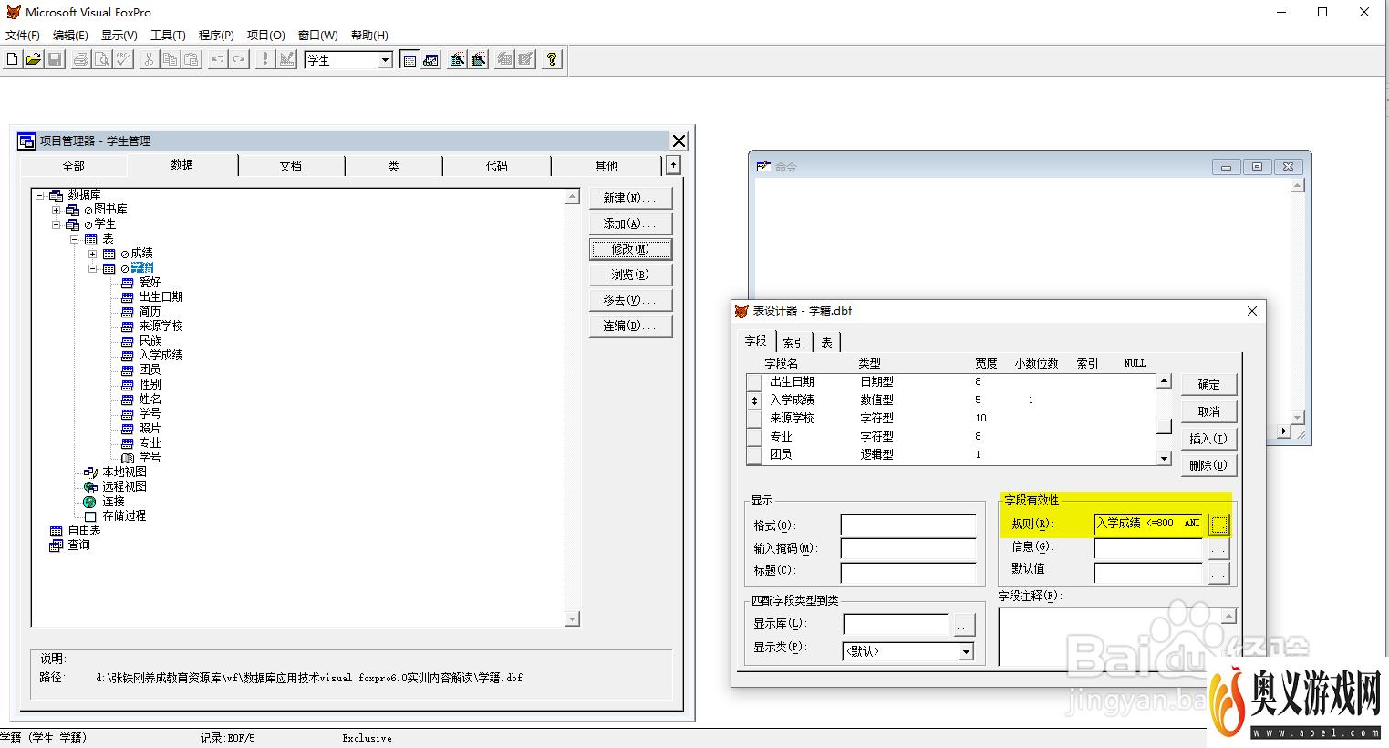This screenshot has width=1389, height=748.
Task: Click the Save toolbar icon
Action: coord(55,59)
